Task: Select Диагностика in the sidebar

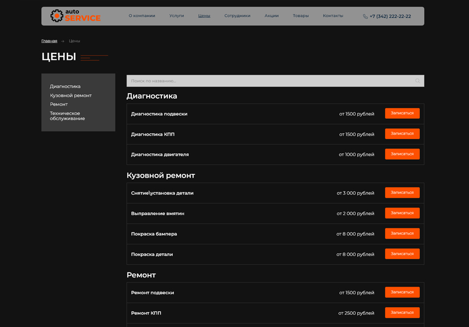Action: [x=65, y=87]
